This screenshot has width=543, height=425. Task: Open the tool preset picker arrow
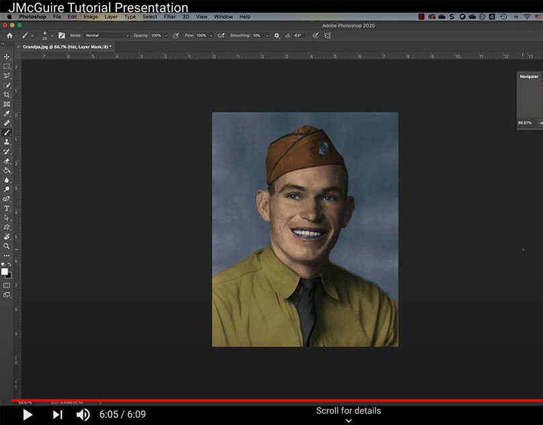[32, 36]
